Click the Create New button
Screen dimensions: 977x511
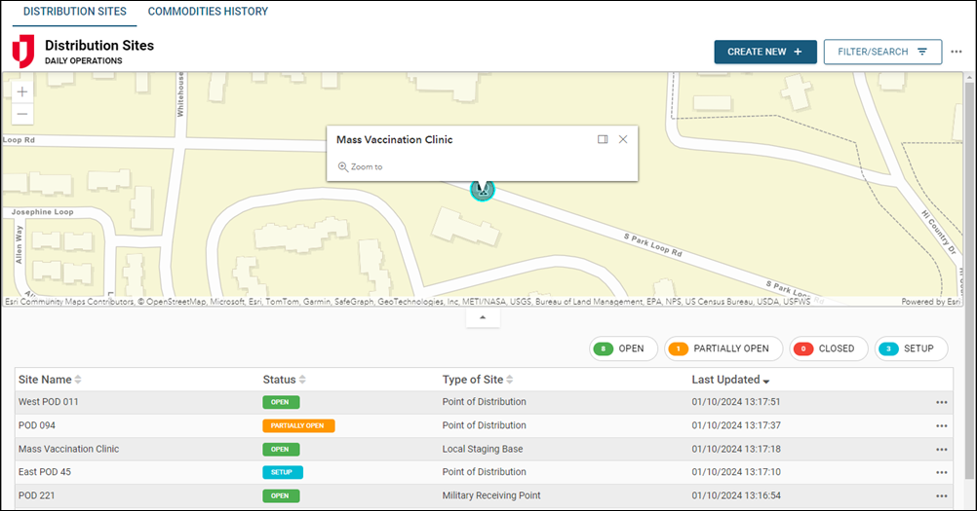764,52
